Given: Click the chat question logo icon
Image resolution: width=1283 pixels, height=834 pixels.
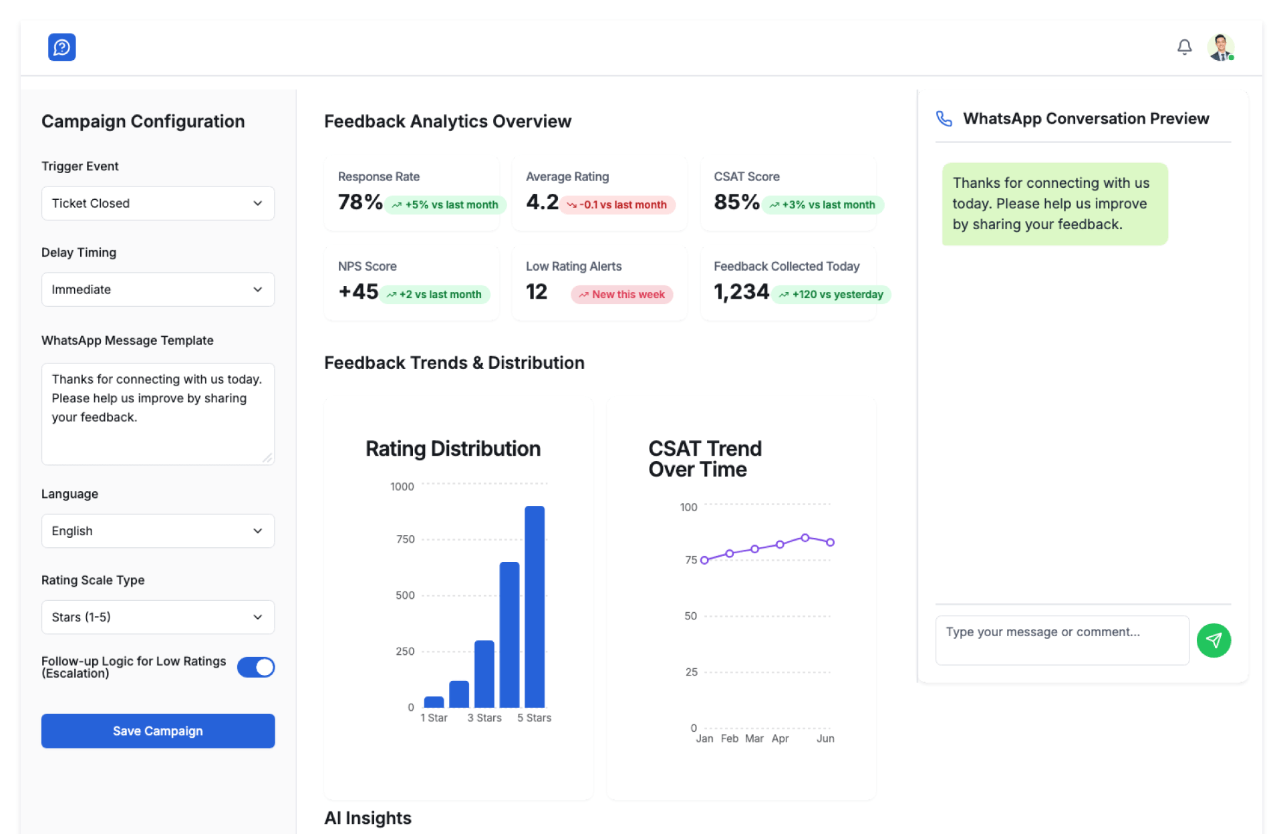Looking at the screenshot, I should (61, 47).
